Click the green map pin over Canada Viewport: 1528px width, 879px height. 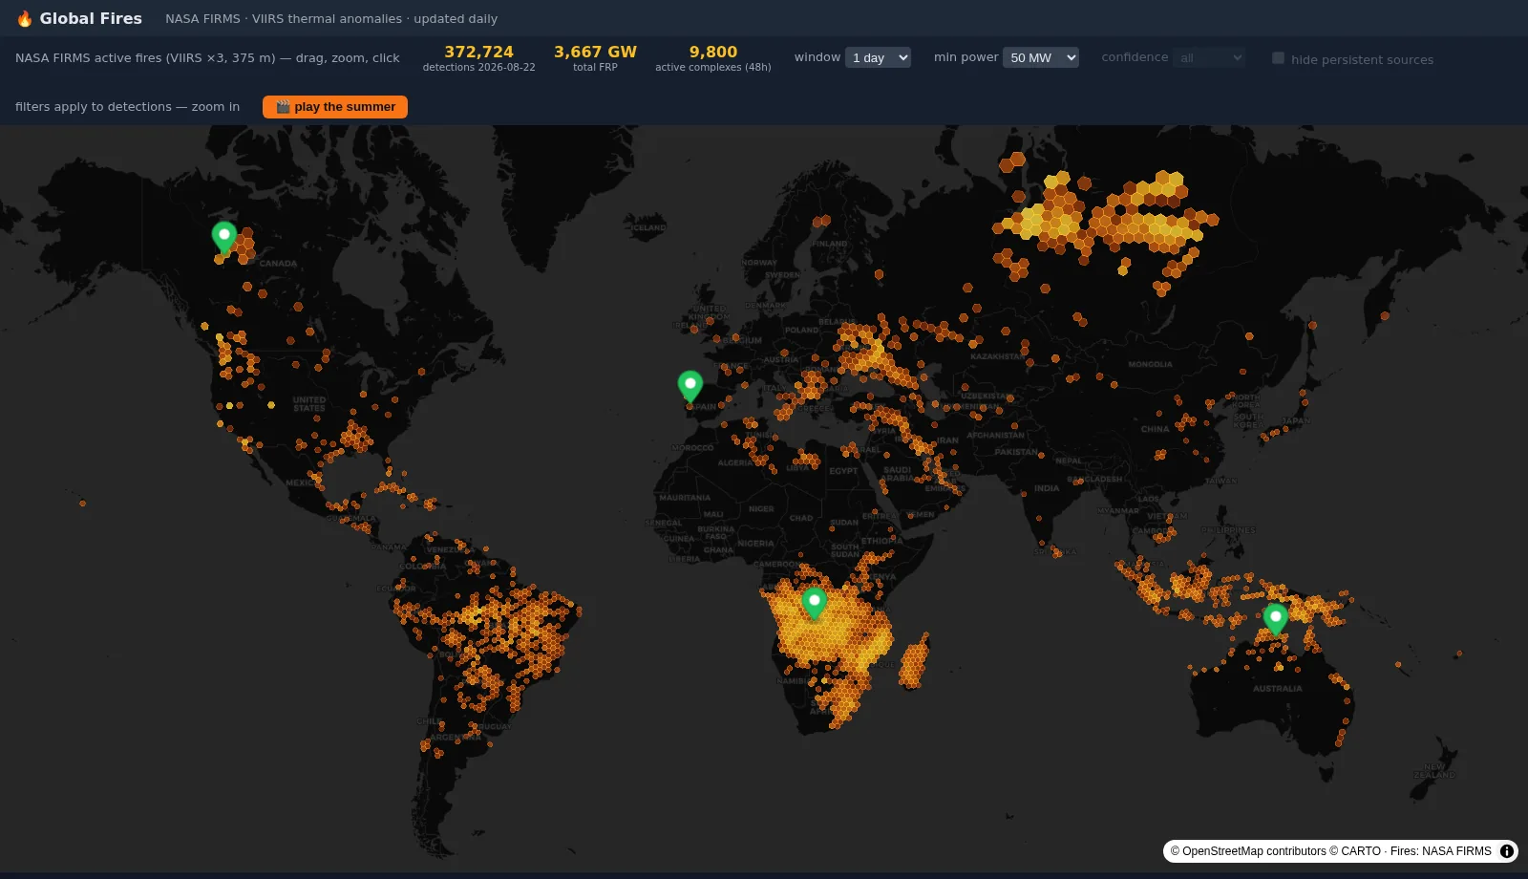pyautogui.click(x=224, y=238)
